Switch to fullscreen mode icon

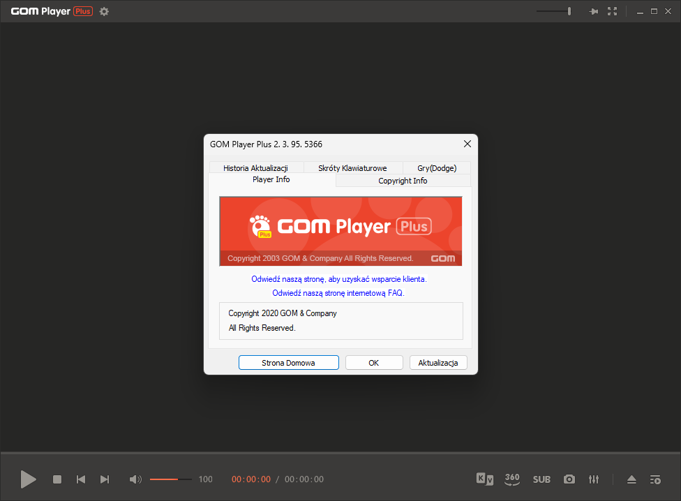(612, 11)
